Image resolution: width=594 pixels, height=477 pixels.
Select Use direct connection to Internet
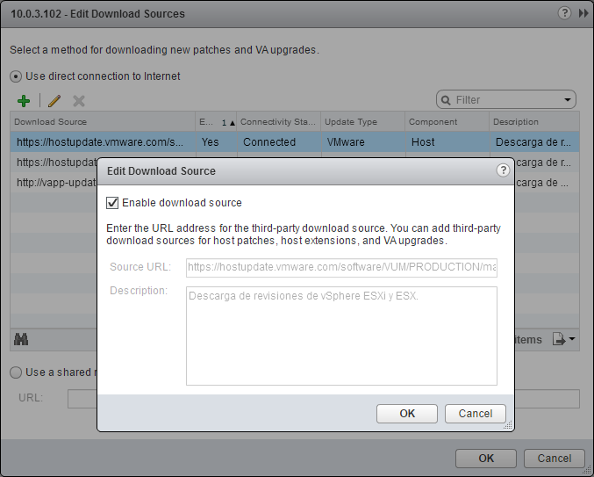point(17,76)
